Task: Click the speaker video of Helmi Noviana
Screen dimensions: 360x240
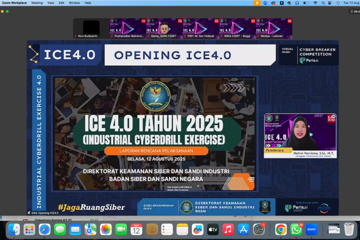Action: pos(300,136)
